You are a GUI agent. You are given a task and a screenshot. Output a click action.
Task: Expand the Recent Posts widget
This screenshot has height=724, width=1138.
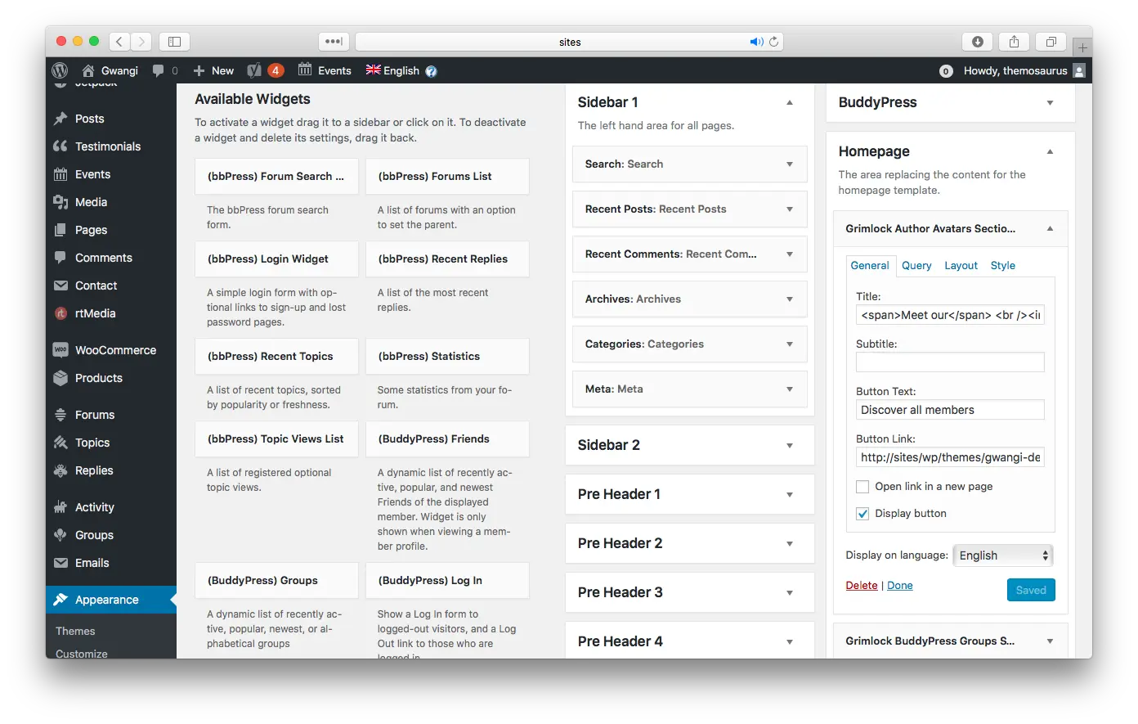click(790, 209)
